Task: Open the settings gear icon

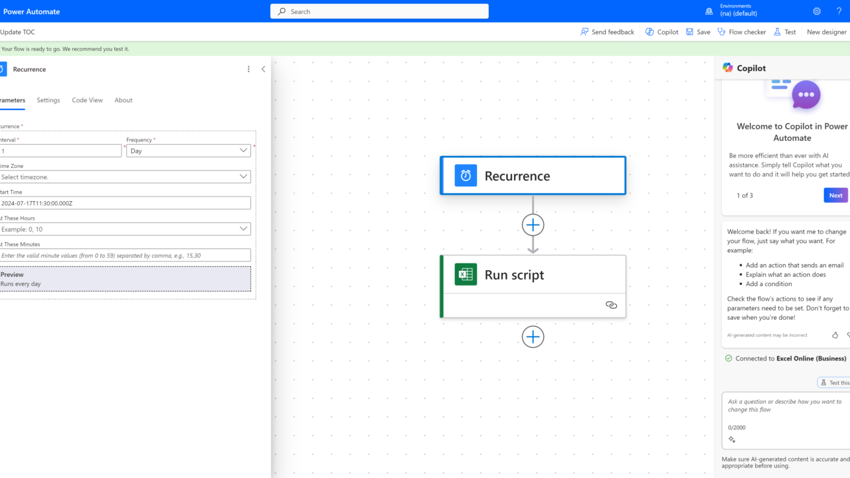Action: pos(817,11)
